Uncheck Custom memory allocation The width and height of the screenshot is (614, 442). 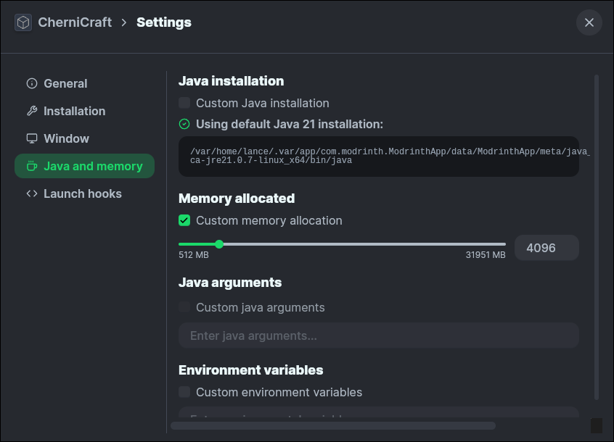click(184, 220)
